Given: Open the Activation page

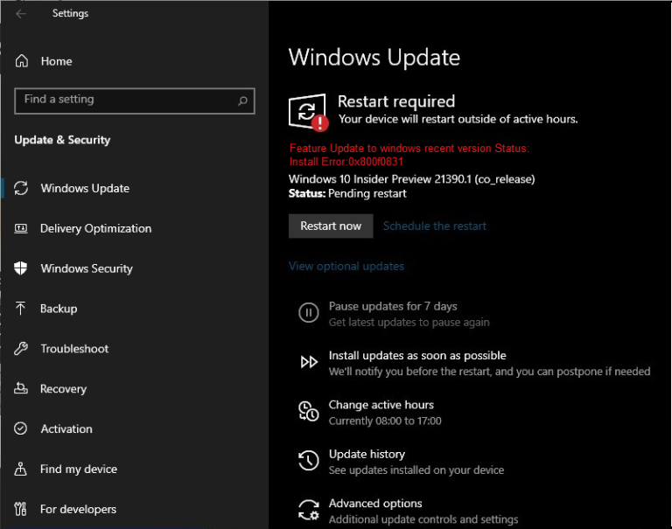Looking at the screenshot, I should point(66,428).
